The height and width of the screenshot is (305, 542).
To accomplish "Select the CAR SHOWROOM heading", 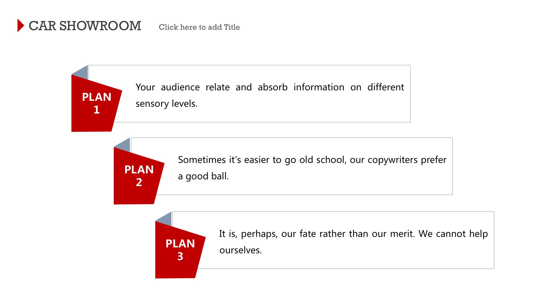I will point(85,26).
